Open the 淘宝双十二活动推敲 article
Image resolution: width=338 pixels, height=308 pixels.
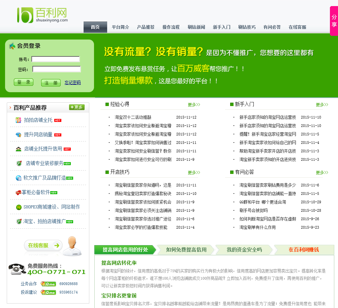133,117
